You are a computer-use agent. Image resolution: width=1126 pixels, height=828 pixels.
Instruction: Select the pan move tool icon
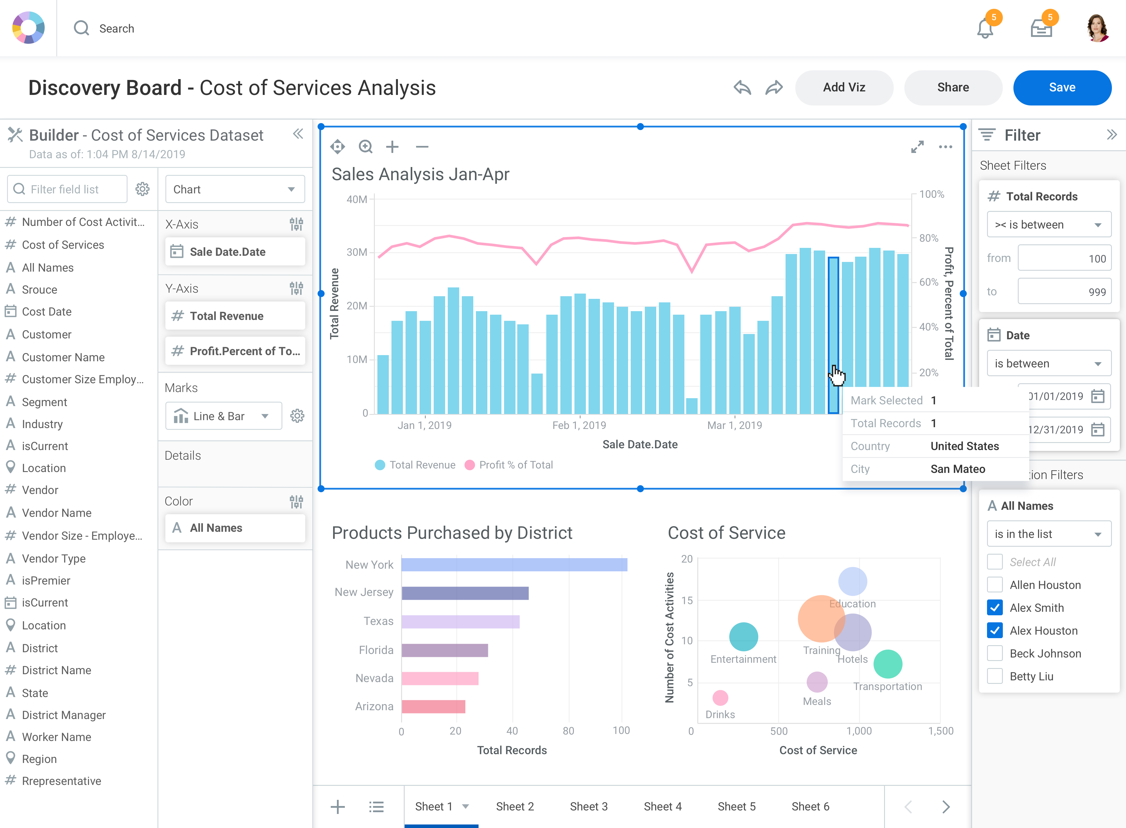point(338,147)
